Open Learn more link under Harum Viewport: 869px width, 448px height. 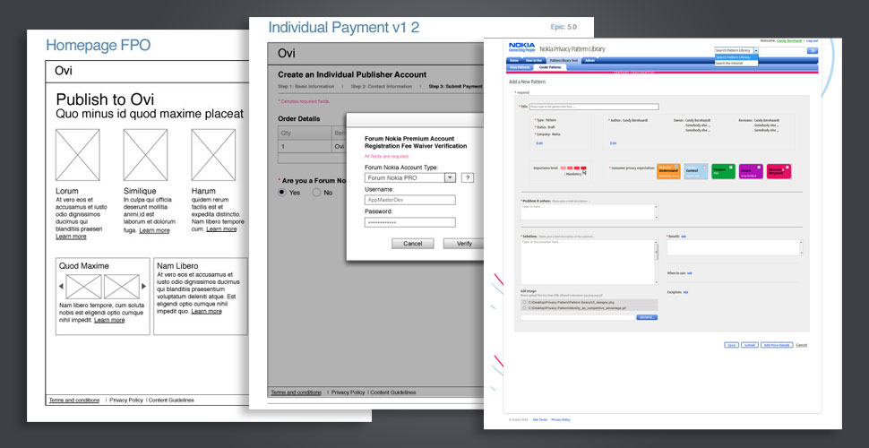[221, 229]
